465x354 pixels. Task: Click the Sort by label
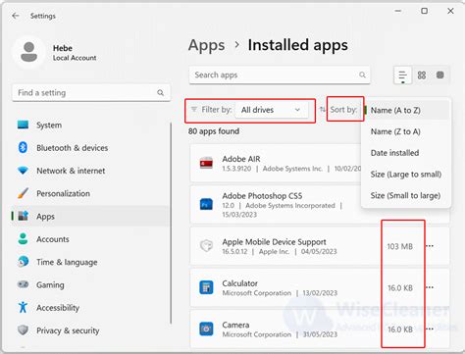click(343, 110)
